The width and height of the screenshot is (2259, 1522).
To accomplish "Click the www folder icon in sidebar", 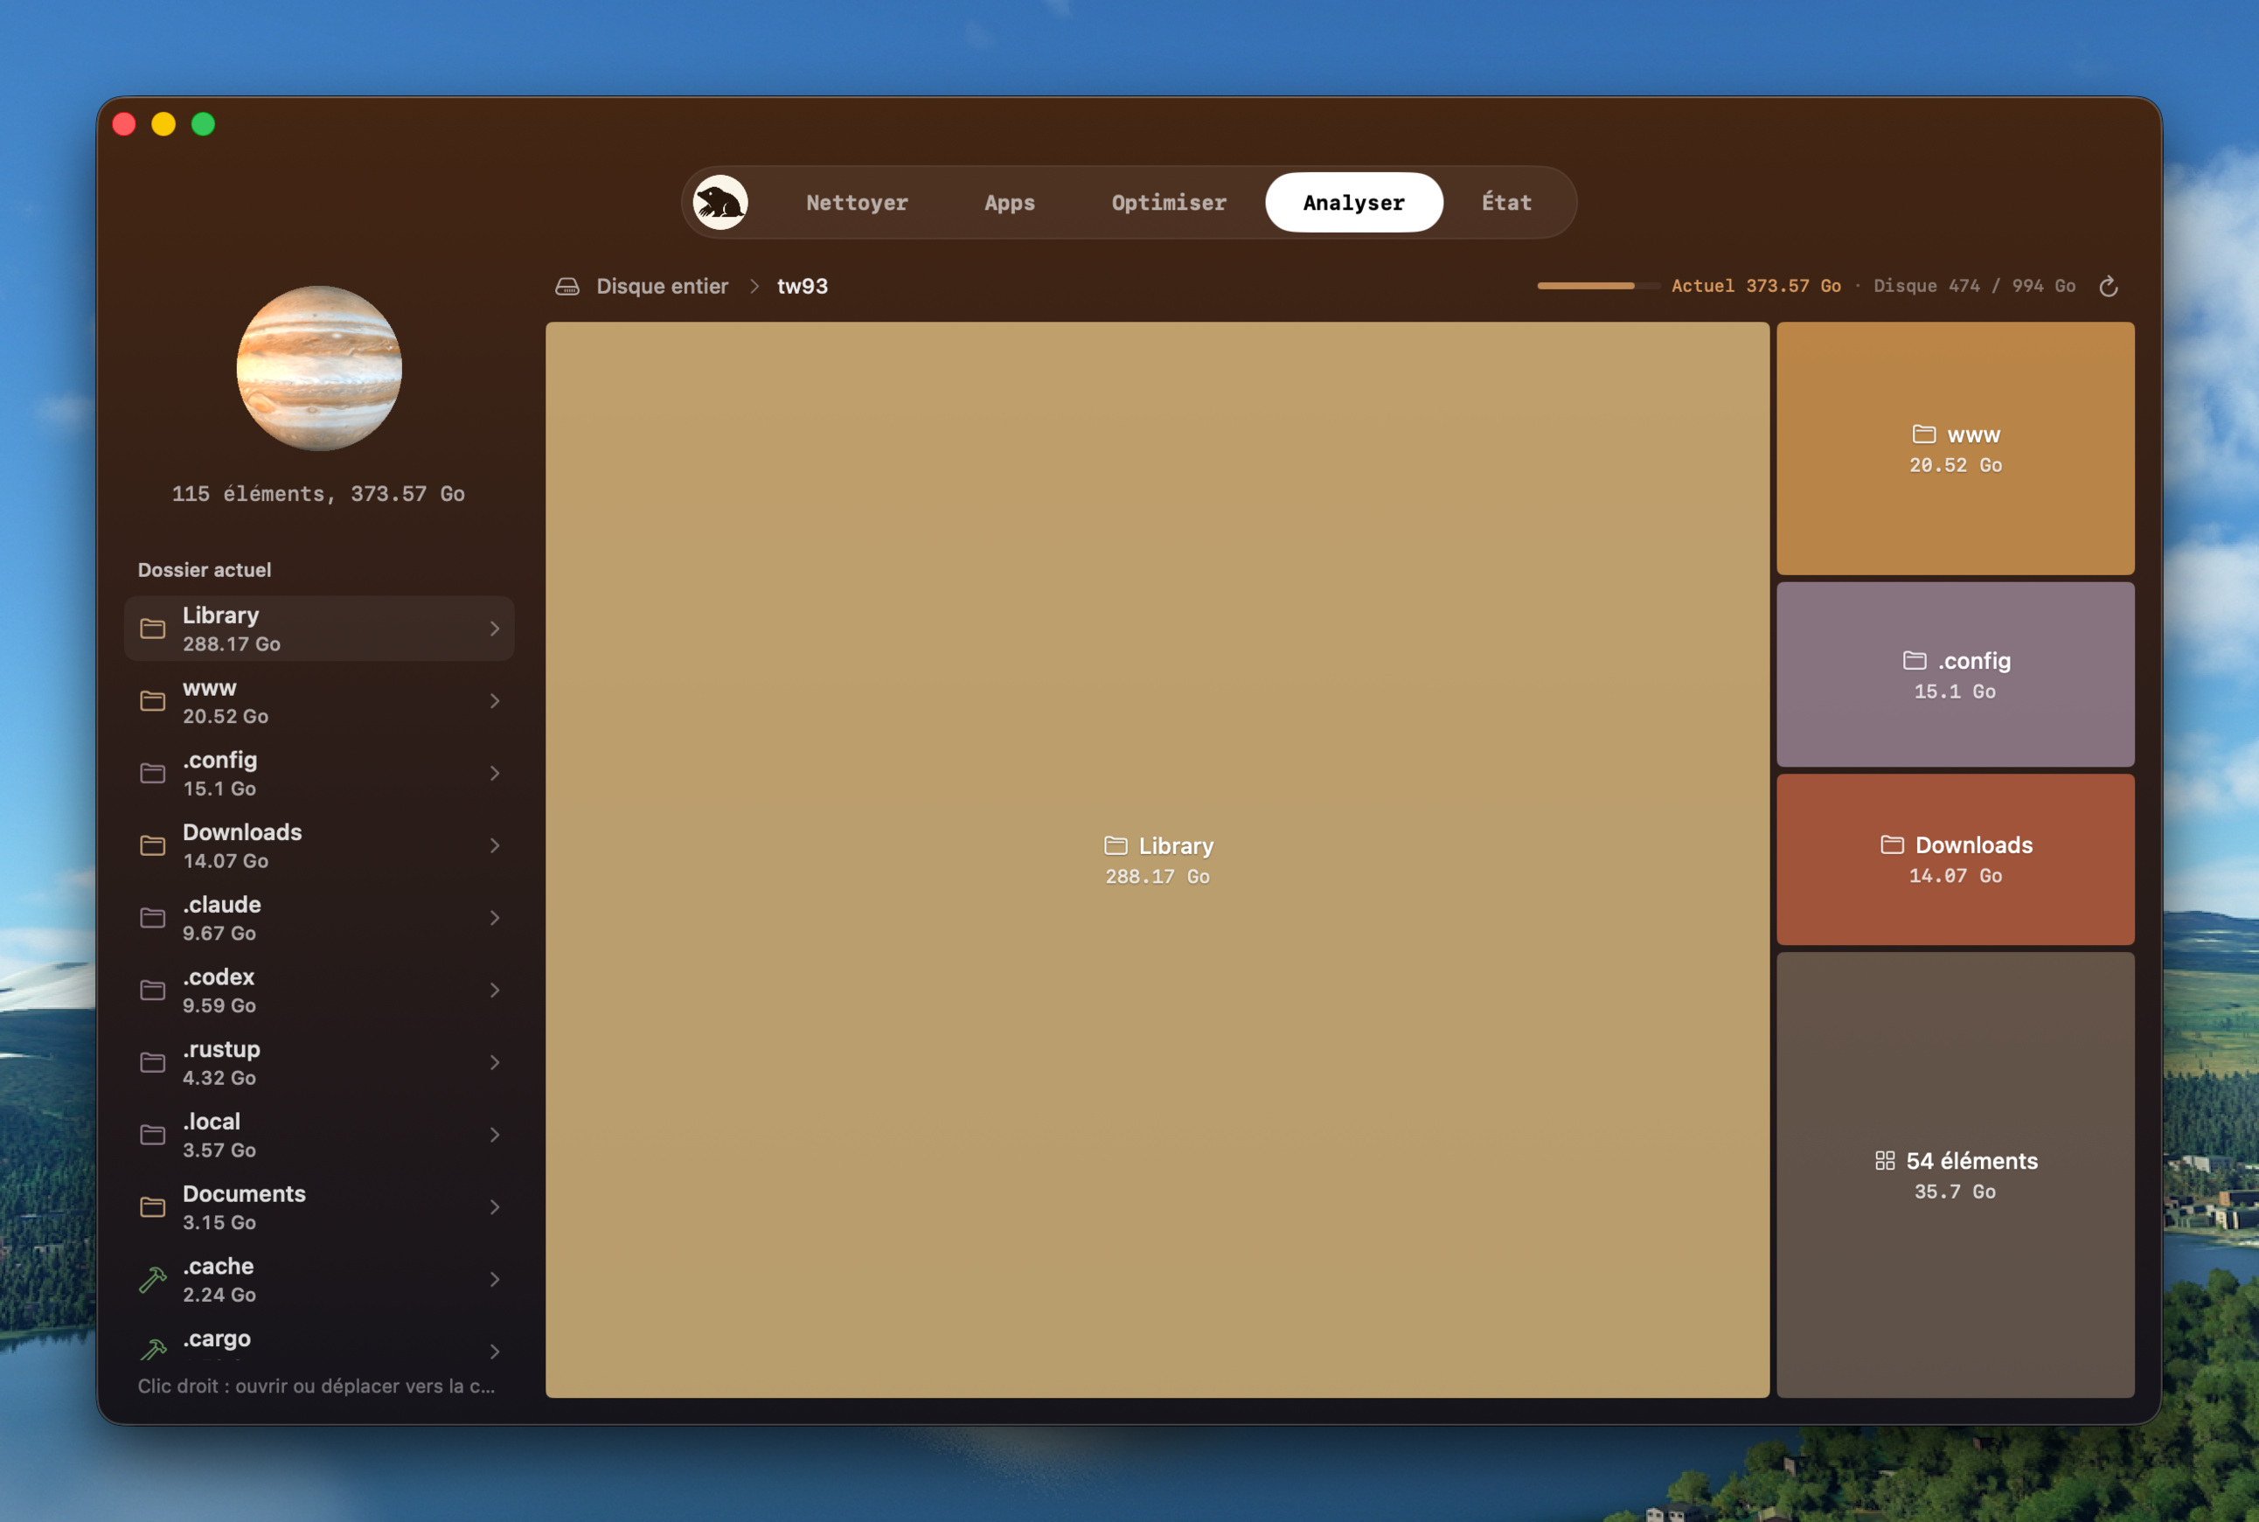I will (152, 701).
